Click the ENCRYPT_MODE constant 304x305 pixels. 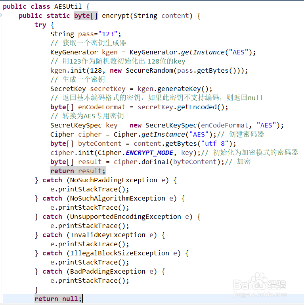point(149,152)
